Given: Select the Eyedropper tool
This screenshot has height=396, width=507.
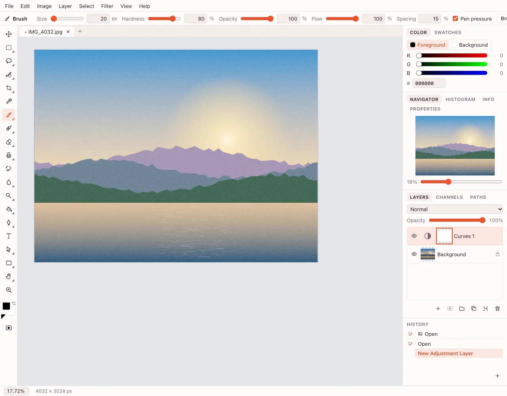Looking at the screenshot, I should [x=9, y=101].
